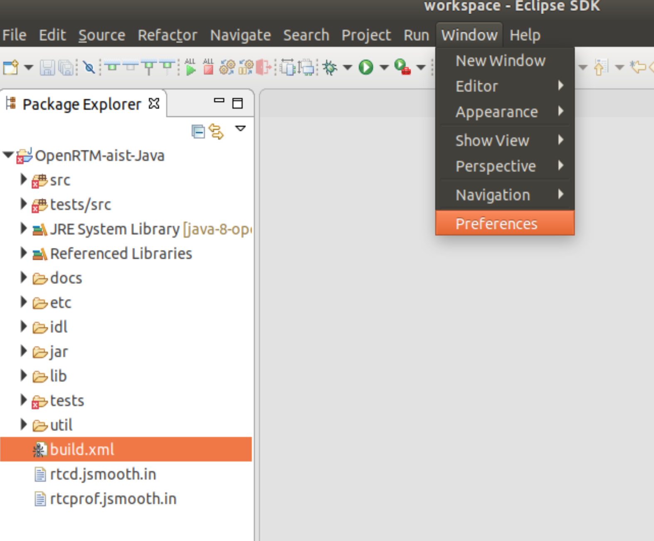Open the Editor submenu
The height and width of the screenshot is (541, 654).
505,86
